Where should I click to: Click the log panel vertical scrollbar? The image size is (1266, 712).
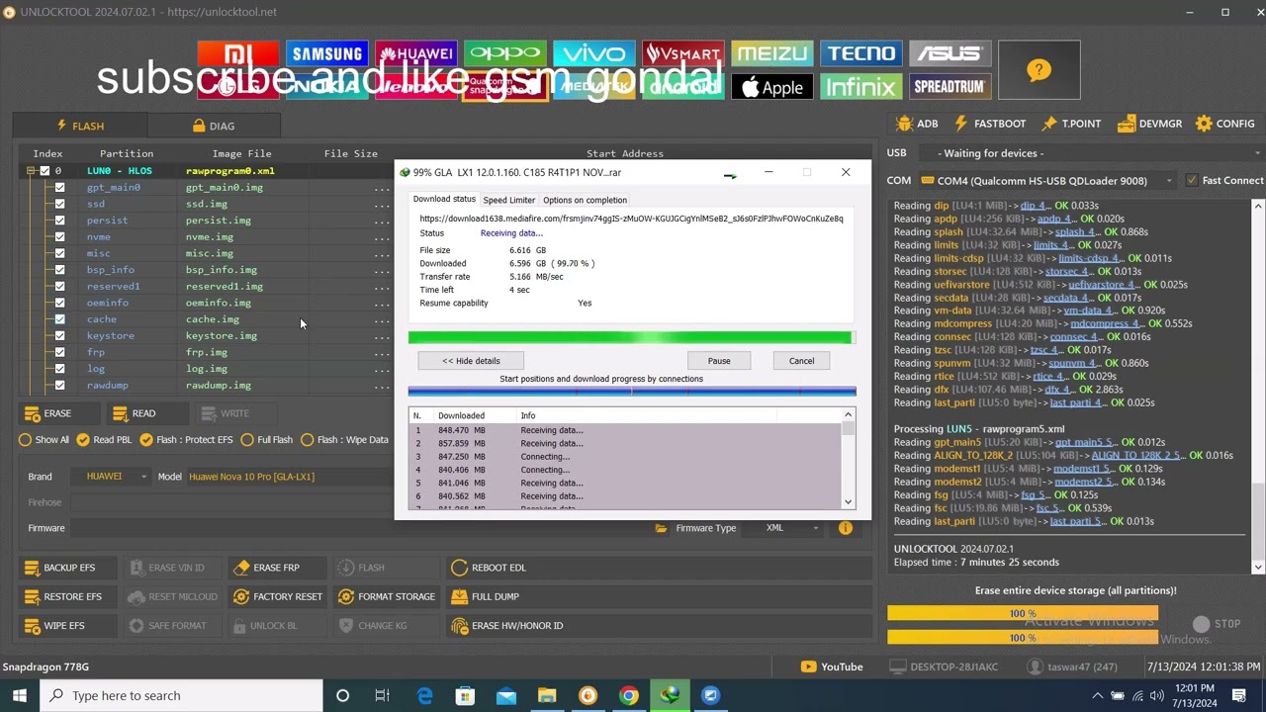pyautogui.click(x=1258, y=386)
